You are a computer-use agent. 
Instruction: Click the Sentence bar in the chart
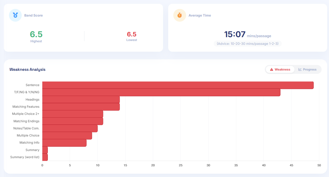click(x=178, y=85)
